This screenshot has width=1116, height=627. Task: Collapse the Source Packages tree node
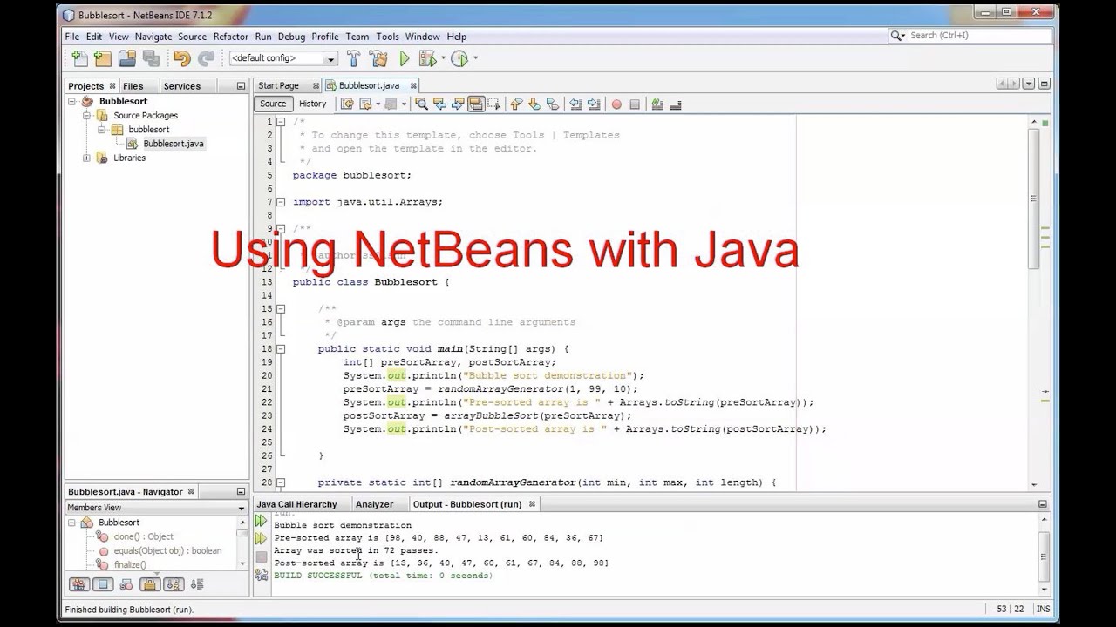click(x=87, y=116)
